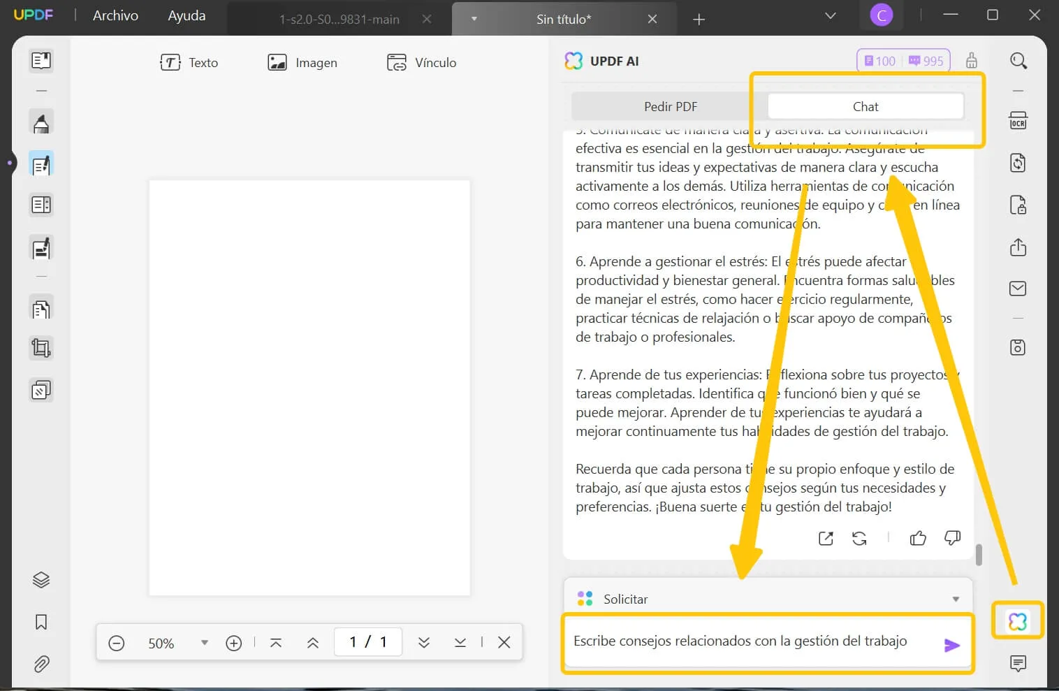Screen dimensions: 1059x691
Task: Switch to the Pedir PDF tab
Action: pos(670,106)
